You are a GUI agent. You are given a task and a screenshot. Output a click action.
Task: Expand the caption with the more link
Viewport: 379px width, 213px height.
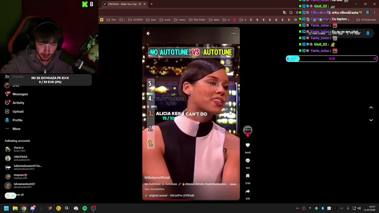[233, 184]
